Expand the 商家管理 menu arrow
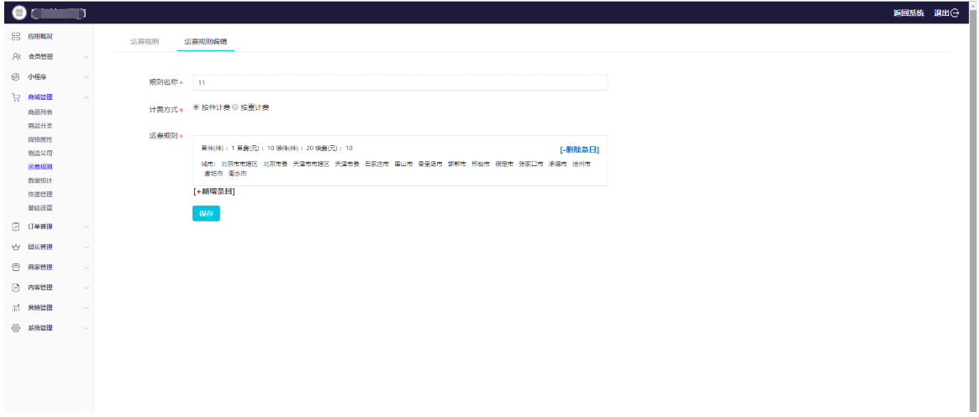 [87, 267]
